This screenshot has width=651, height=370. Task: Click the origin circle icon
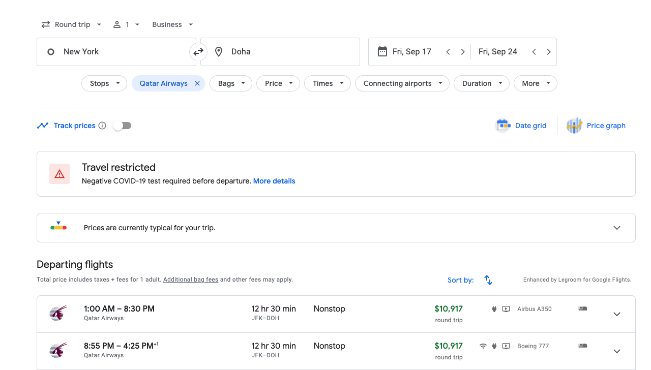point(51,52)
